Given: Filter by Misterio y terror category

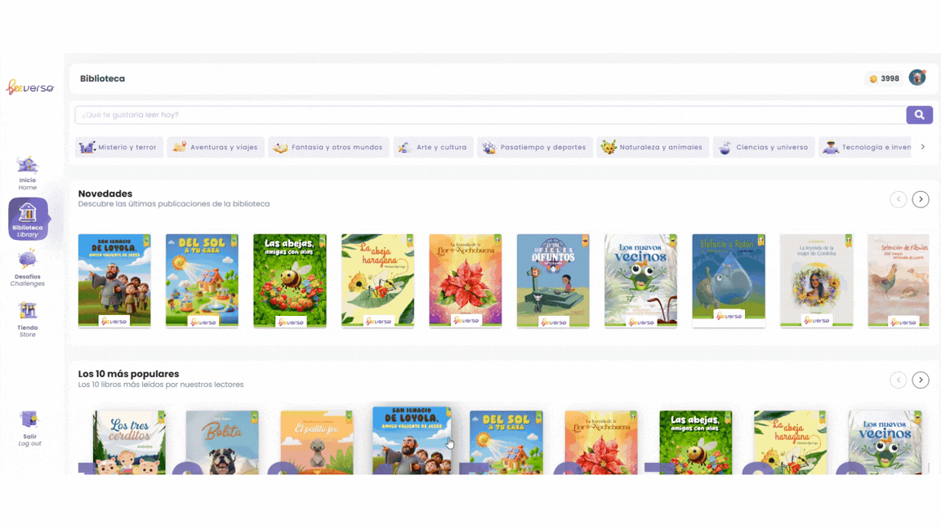Looking at the screenshot, I should (118, 148).
